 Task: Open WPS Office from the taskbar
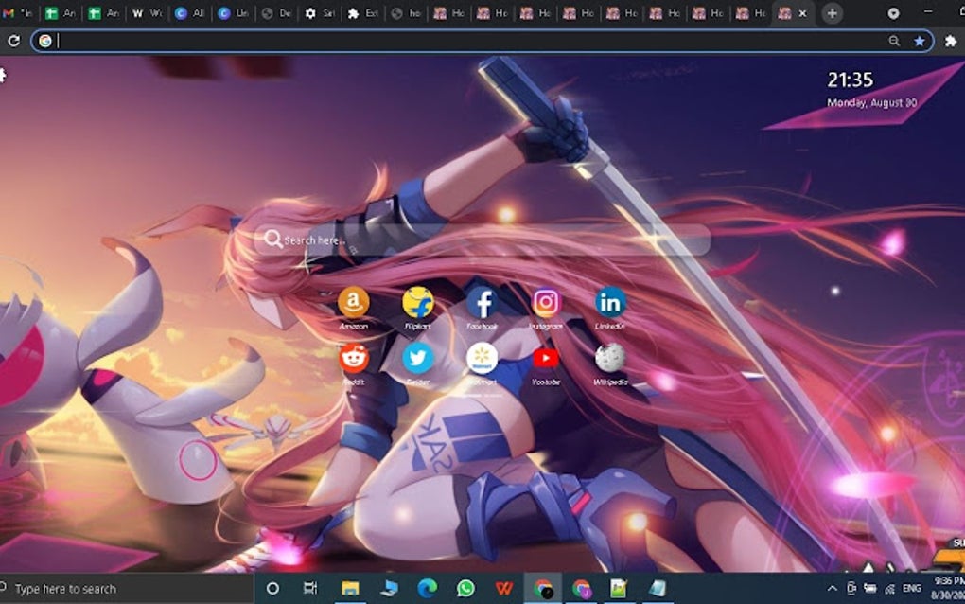(504, 589)
